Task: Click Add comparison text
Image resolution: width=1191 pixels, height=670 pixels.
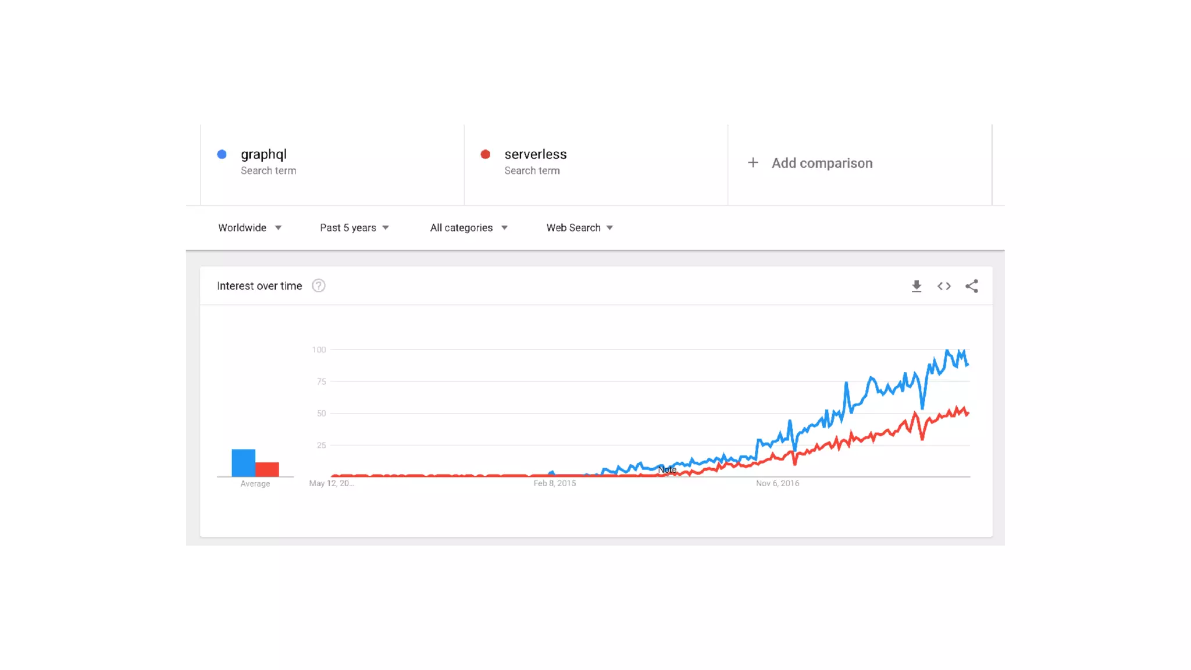Action: [822, 163]
